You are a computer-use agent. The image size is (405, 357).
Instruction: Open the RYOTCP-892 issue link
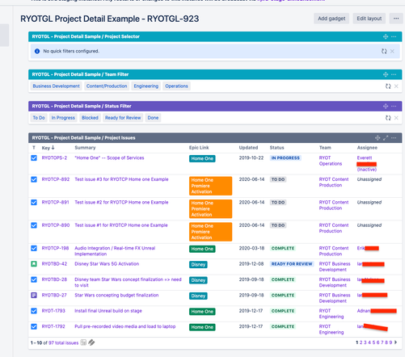[56, 179]
